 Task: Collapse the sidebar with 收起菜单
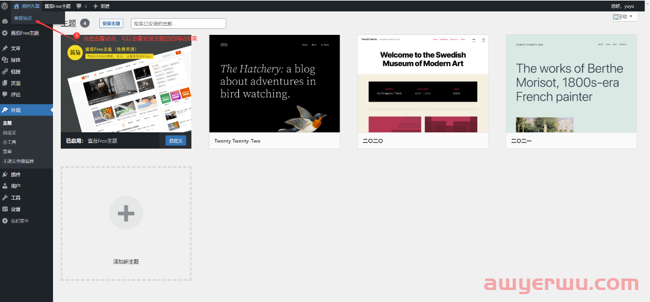pos(15,221)
